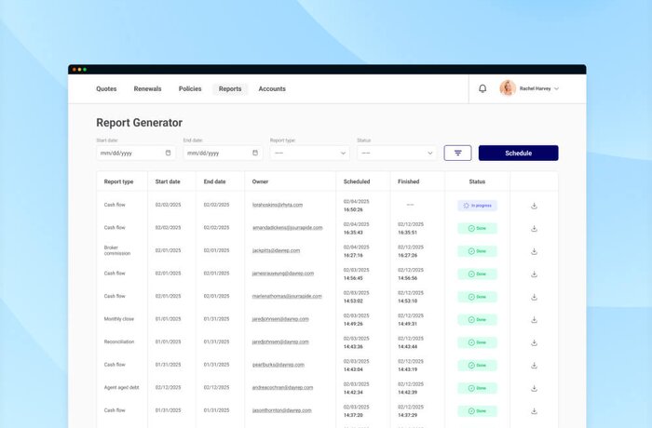This screenshot has height=428, width=652.
Task: Expand the Status filter dropdown
Action: click(396, 153)
